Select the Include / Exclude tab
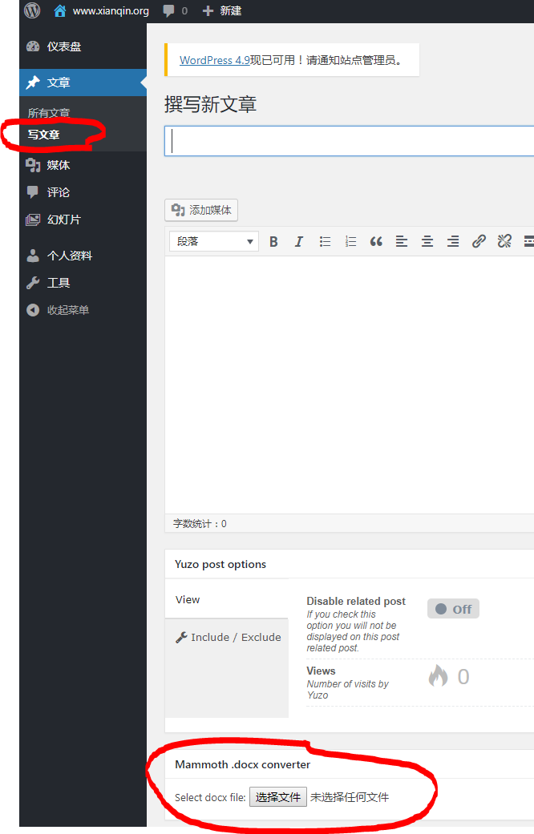Viewport: 534px width, 834px height. click(x=226, y=637)
